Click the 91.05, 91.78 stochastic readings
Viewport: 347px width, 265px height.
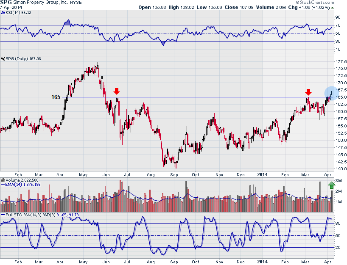pos(67,215)
